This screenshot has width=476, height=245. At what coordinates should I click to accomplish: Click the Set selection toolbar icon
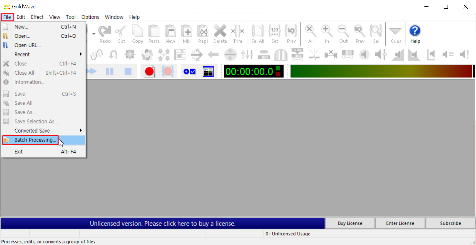[275, 34]
